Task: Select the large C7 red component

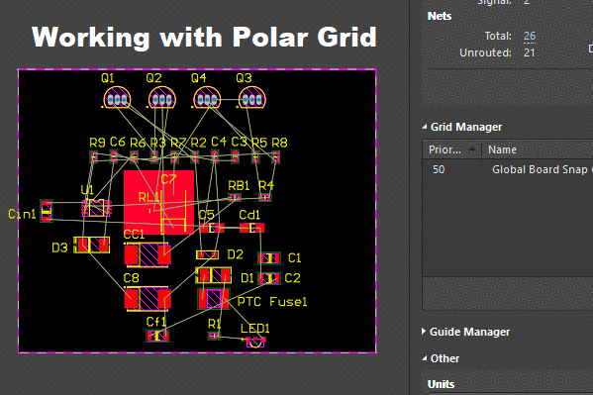Action: coord(158,202)
